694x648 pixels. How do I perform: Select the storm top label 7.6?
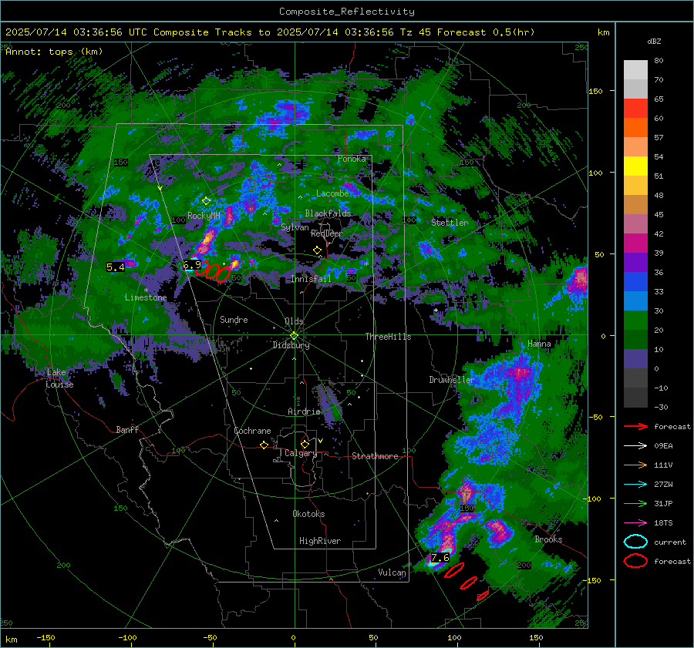pos(440,558)
